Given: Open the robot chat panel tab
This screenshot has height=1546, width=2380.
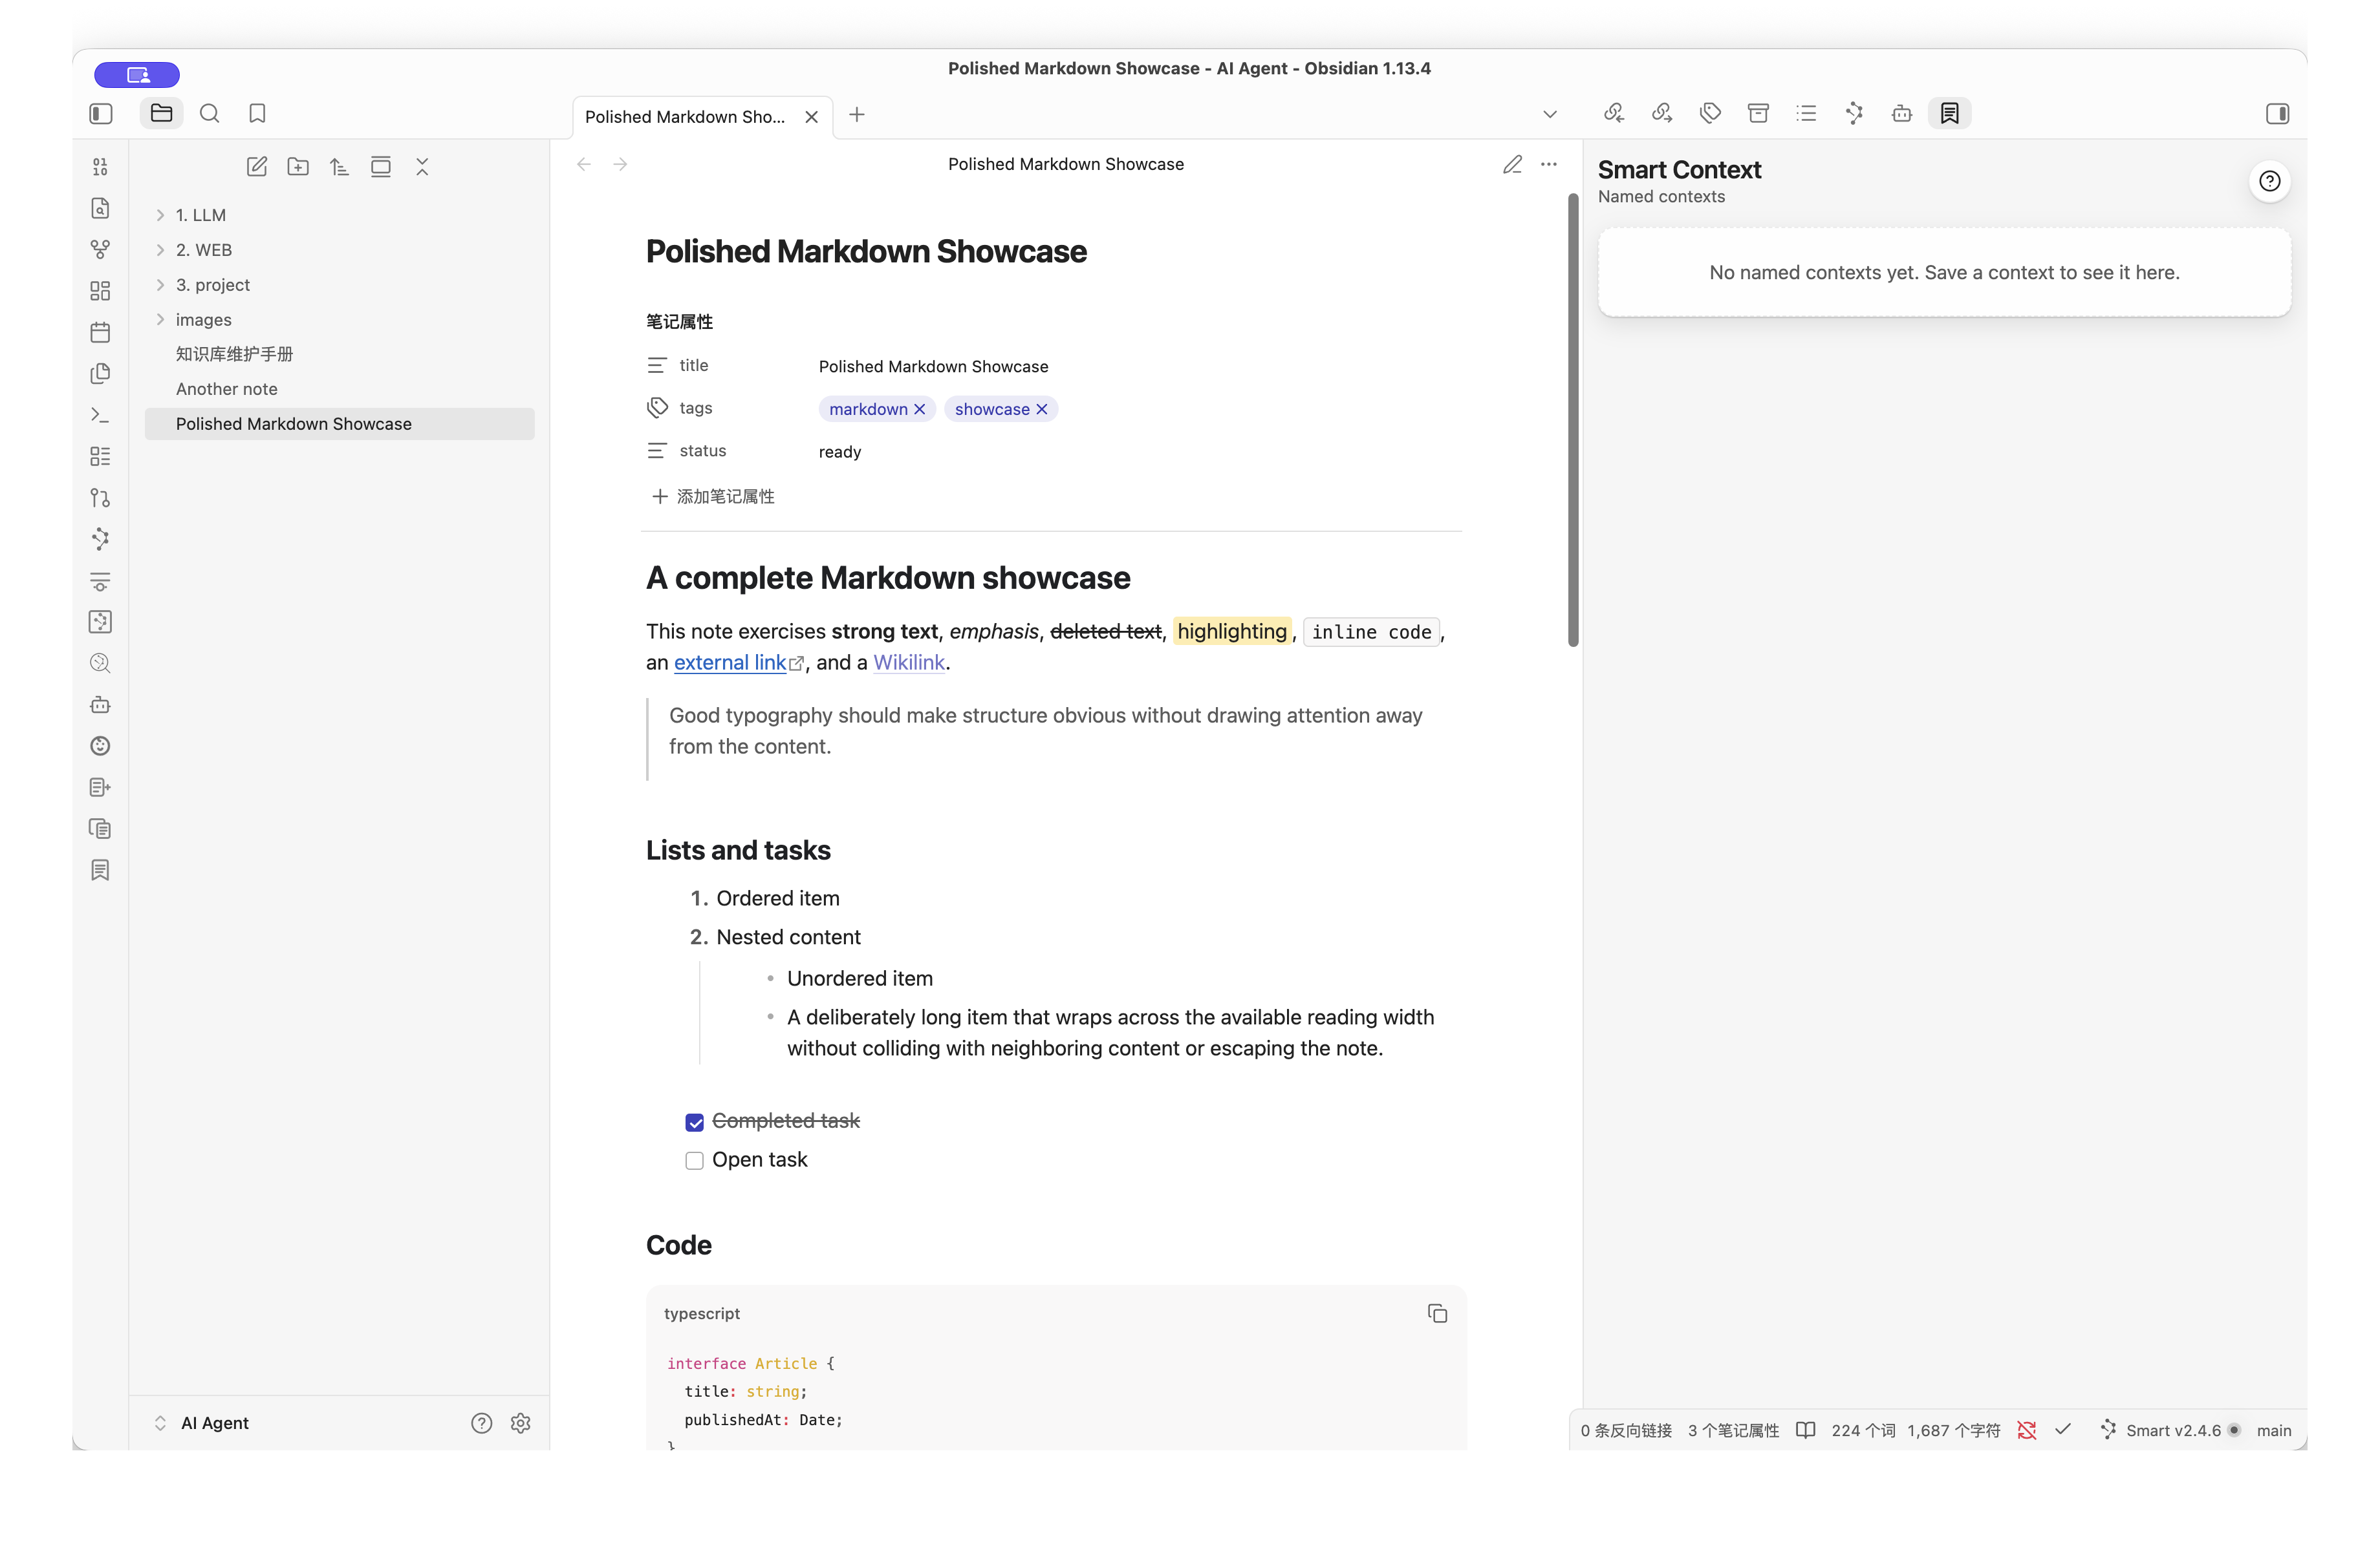Looking at the screenshot, I should [1902, 114].
